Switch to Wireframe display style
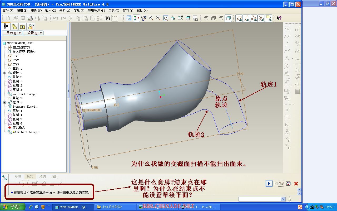337x211 pixels. 206,18
